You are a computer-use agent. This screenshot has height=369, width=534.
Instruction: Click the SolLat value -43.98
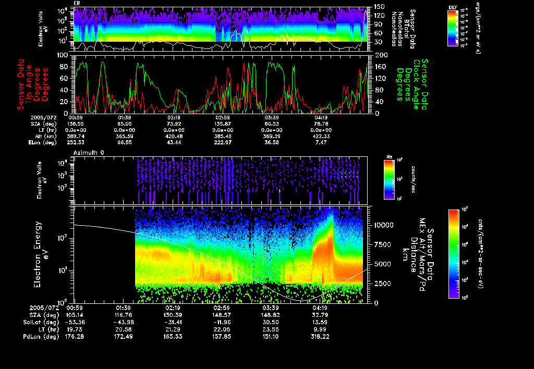click(123, 322)
